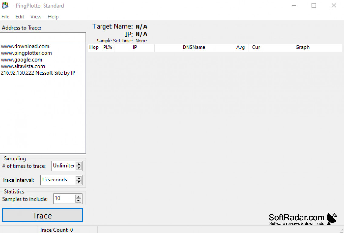Click the Graph column header

point(303,48)
